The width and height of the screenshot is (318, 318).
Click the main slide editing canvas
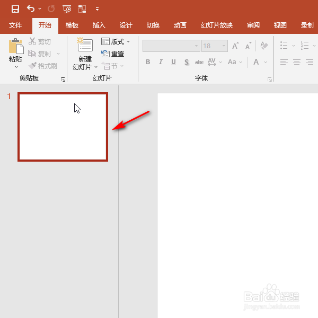point(237,205)
